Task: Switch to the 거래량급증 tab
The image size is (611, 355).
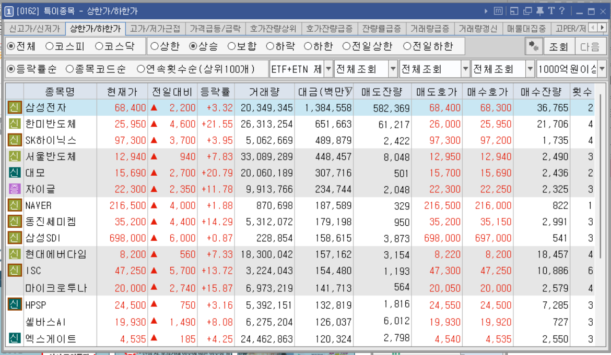Action: coord(430,29)
